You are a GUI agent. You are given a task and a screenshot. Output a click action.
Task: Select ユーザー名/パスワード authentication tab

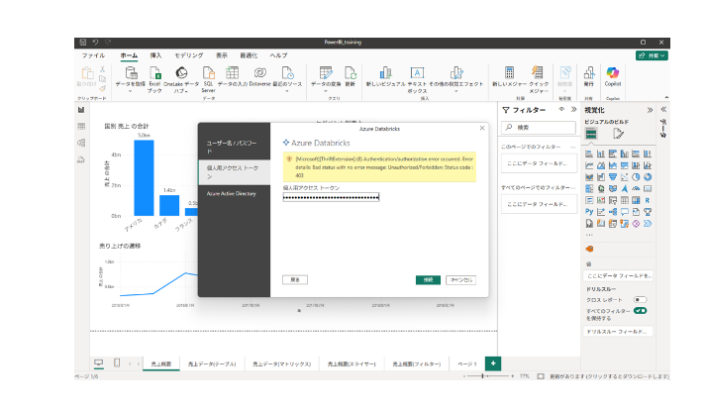(x=234, y=147)
